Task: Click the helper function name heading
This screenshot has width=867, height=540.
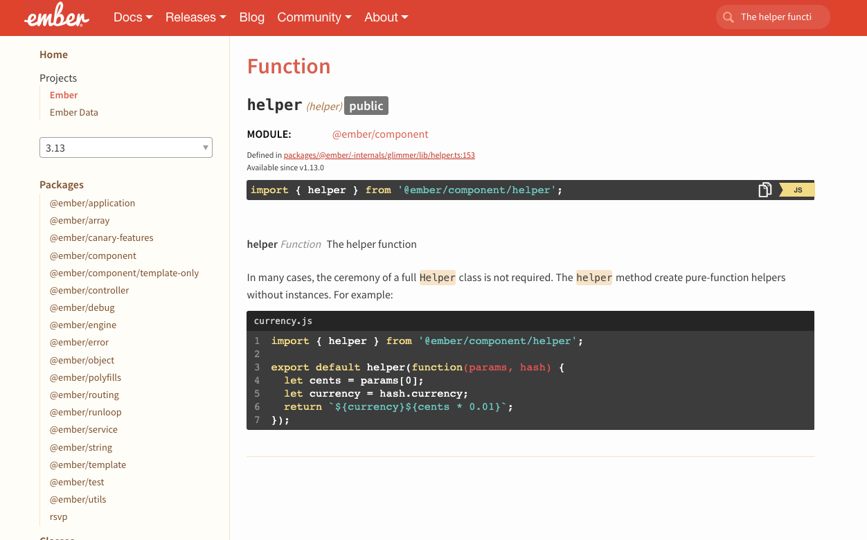Action: [275, 105]
